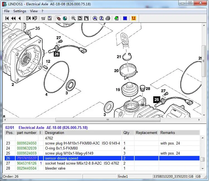Click the parts list scrollbar thumb
This screenshot has width=209, height=181.
pos(203,159)
